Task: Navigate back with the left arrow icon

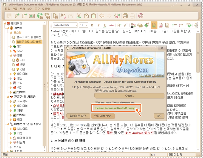Action: [102, 16]
